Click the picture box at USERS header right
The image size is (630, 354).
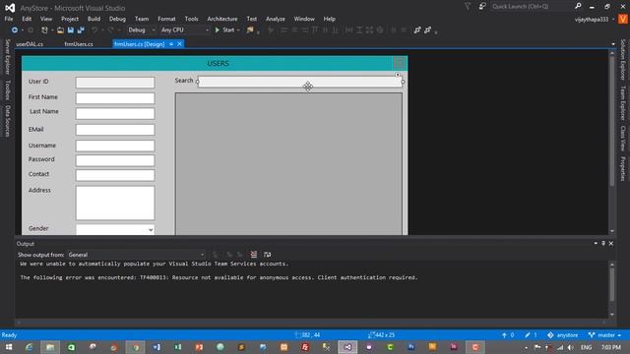tap(400, 63)
